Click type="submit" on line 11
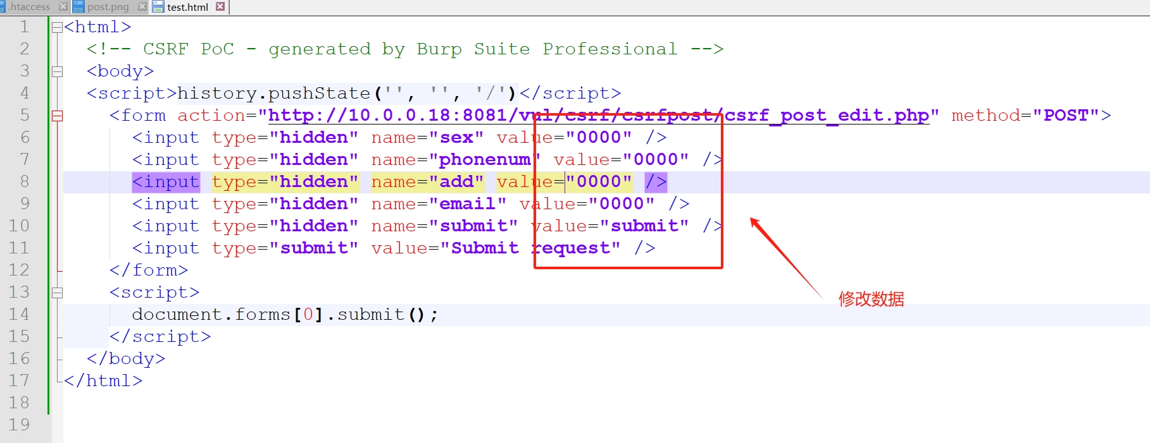 (285, 248)
